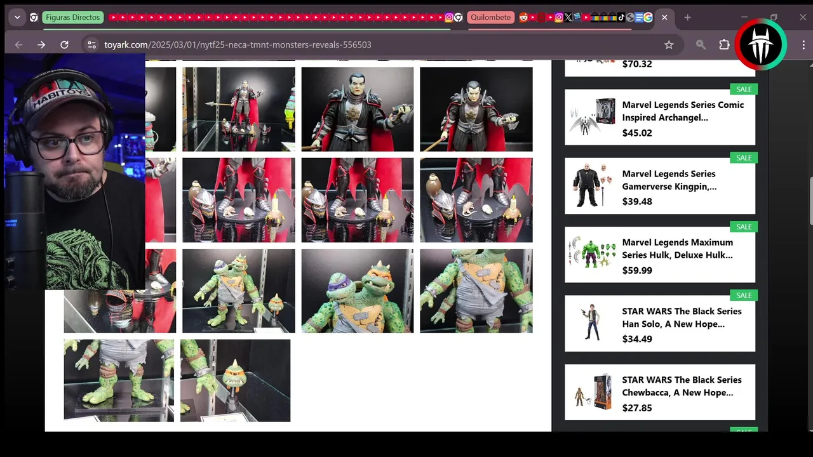Screen dimensions: 813x457
Task: Open Marvel Legends Comic Inspired Archangel listing
Action: point(683,111)
